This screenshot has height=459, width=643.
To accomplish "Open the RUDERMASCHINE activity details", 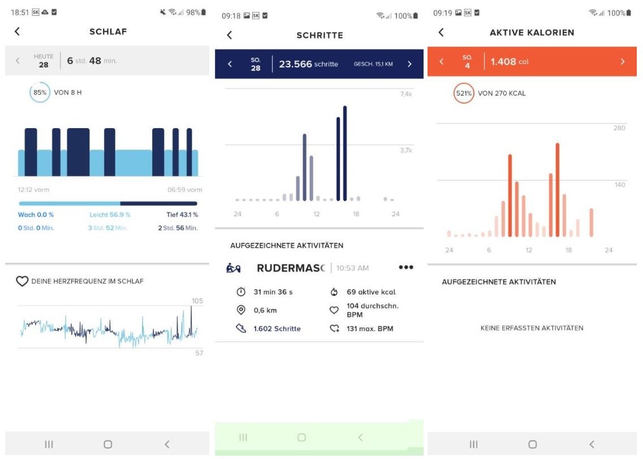I will pos(291,267).
